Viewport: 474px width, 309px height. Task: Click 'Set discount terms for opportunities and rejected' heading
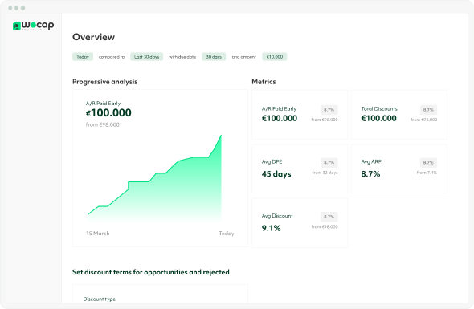pos(150,272)
